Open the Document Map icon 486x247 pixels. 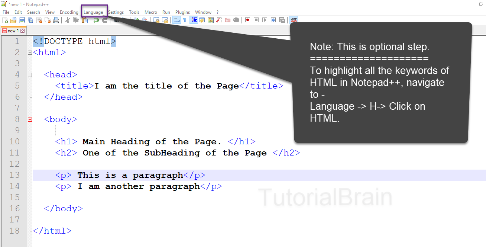210,20
